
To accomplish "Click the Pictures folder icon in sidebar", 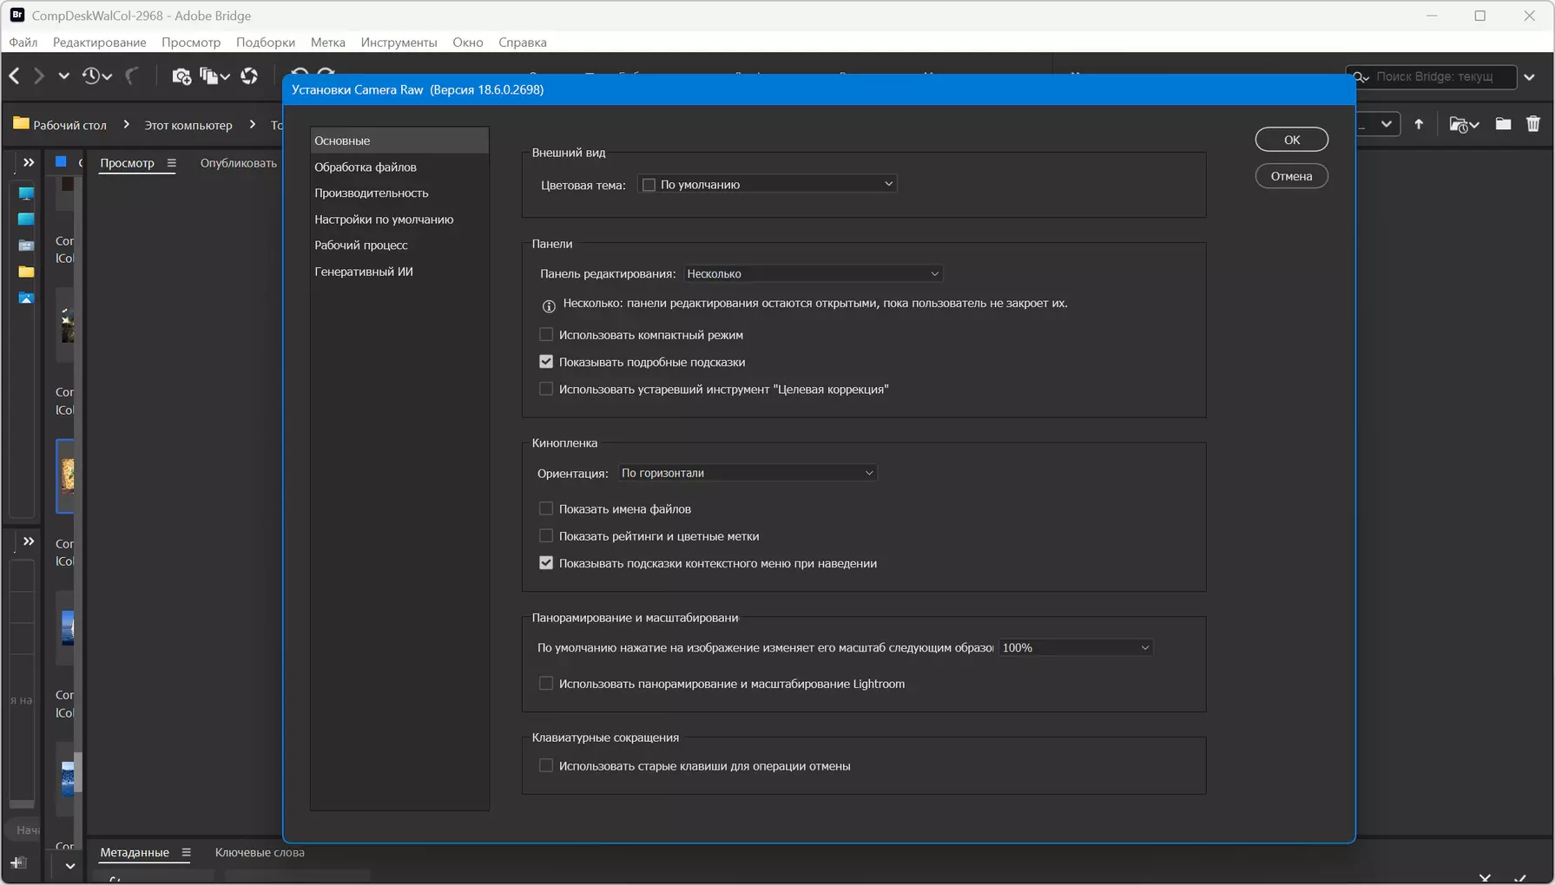I will pos(26,298).
